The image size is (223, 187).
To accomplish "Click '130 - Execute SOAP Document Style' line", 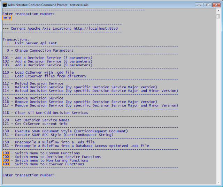I will [x=65, y=131].
